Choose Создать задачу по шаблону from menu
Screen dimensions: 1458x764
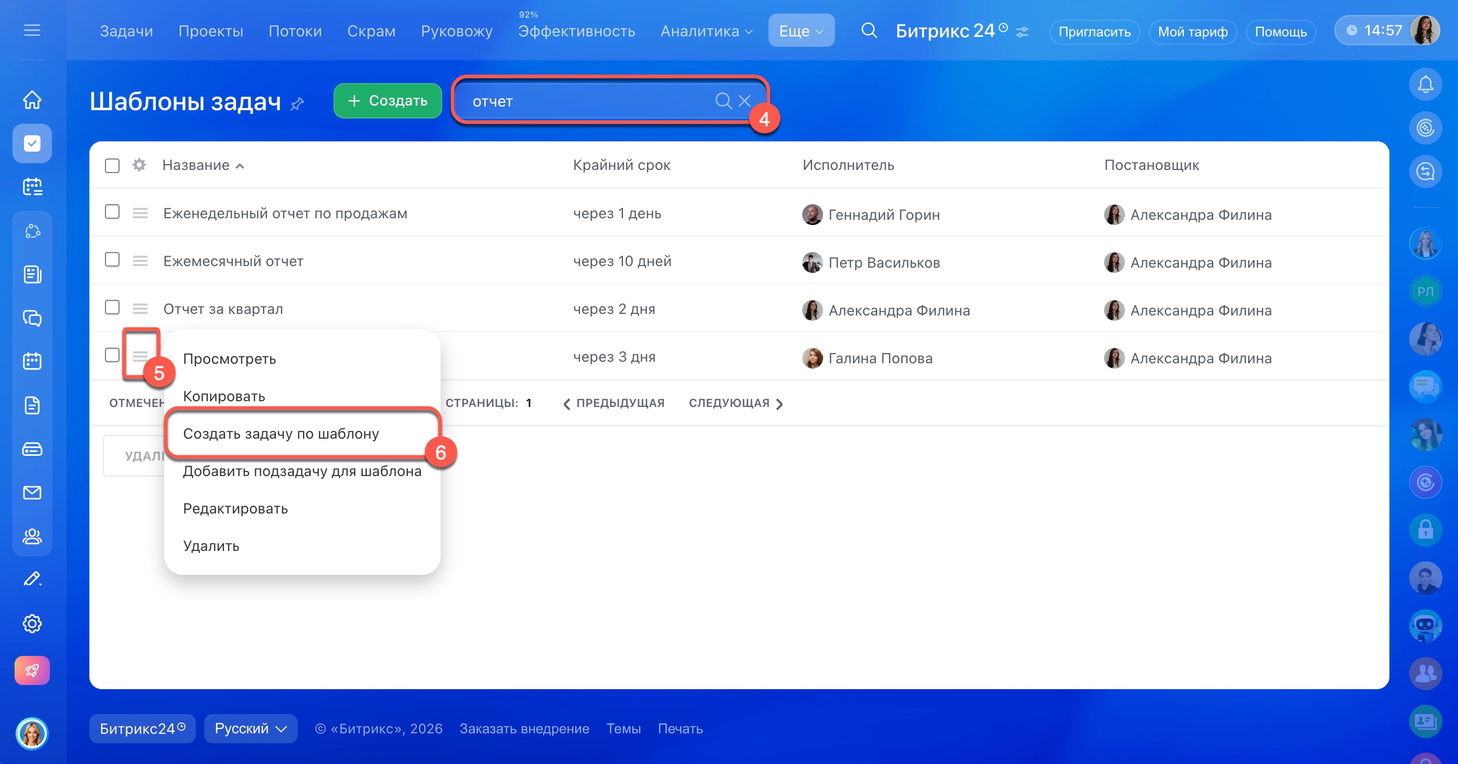click(281, 433)
